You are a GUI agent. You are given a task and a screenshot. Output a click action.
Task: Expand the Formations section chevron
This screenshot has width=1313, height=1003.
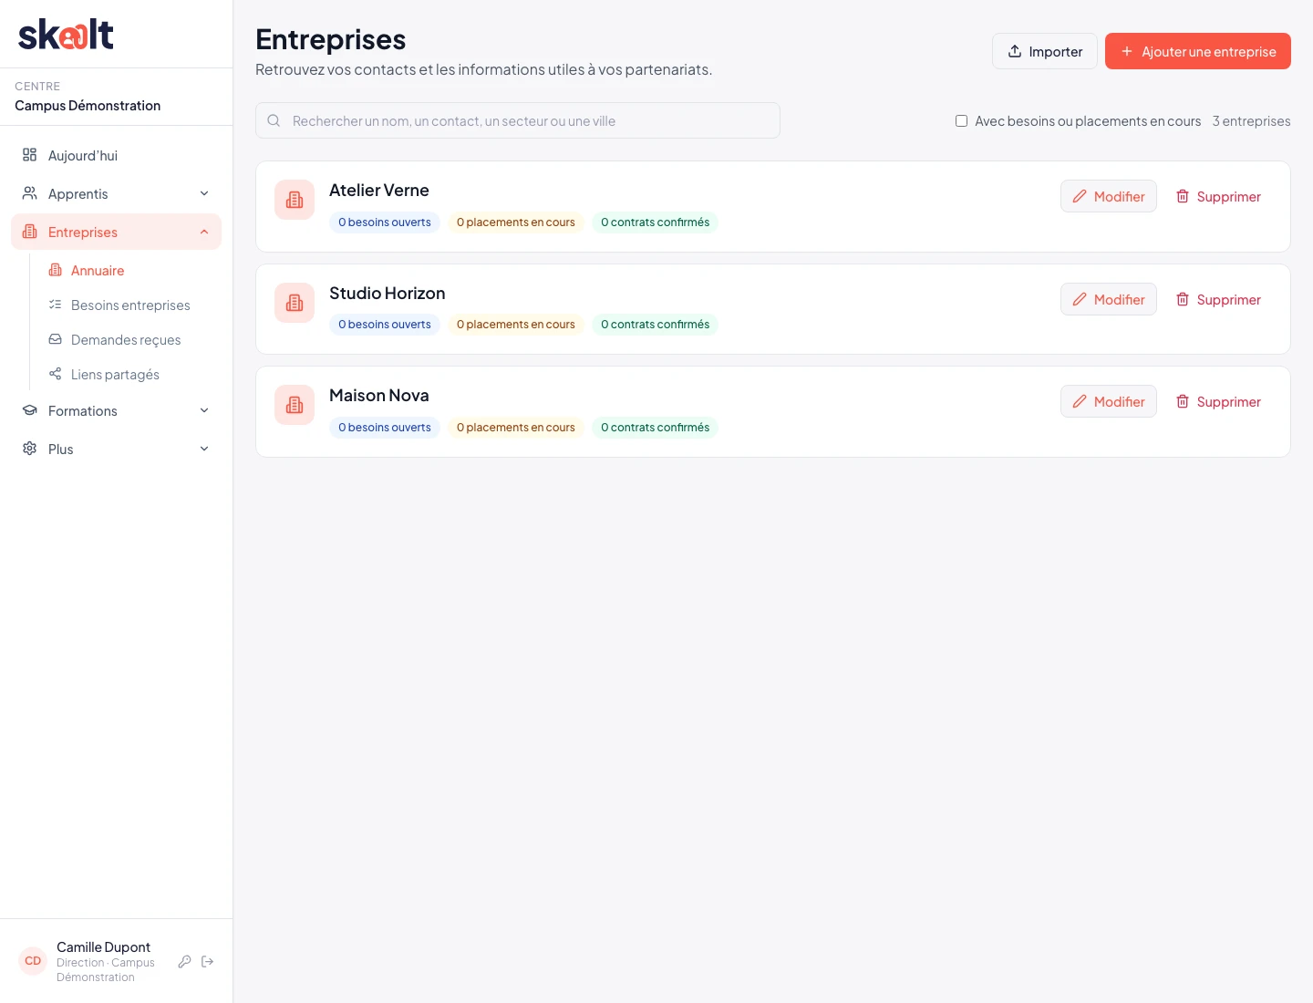[204, 410]
